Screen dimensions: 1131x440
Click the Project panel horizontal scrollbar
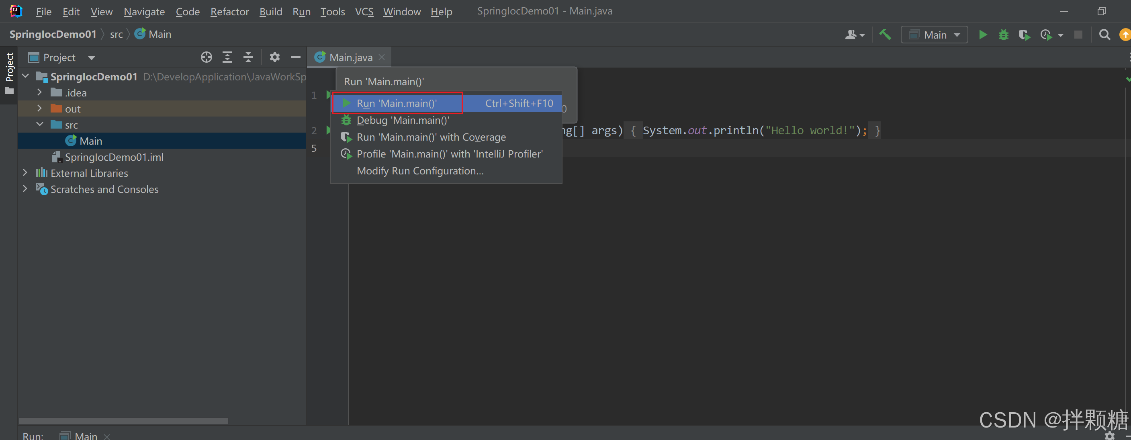point(123,421)
